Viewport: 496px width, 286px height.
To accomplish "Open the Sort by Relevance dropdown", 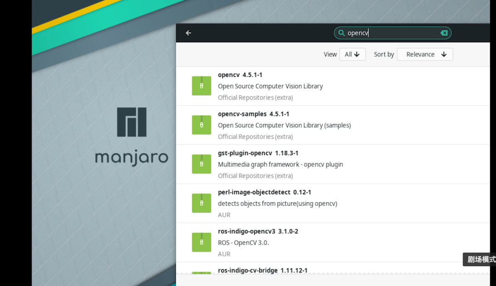I will [x=425, y=54].
